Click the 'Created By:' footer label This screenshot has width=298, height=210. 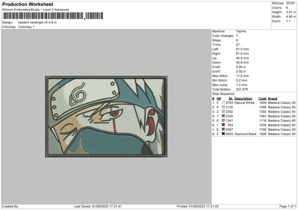click(x=10, y=206)
